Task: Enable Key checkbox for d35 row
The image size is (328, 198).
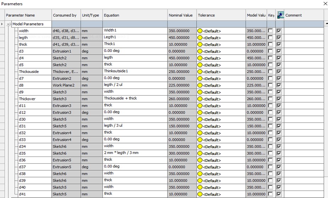Action: pos(271,153)
